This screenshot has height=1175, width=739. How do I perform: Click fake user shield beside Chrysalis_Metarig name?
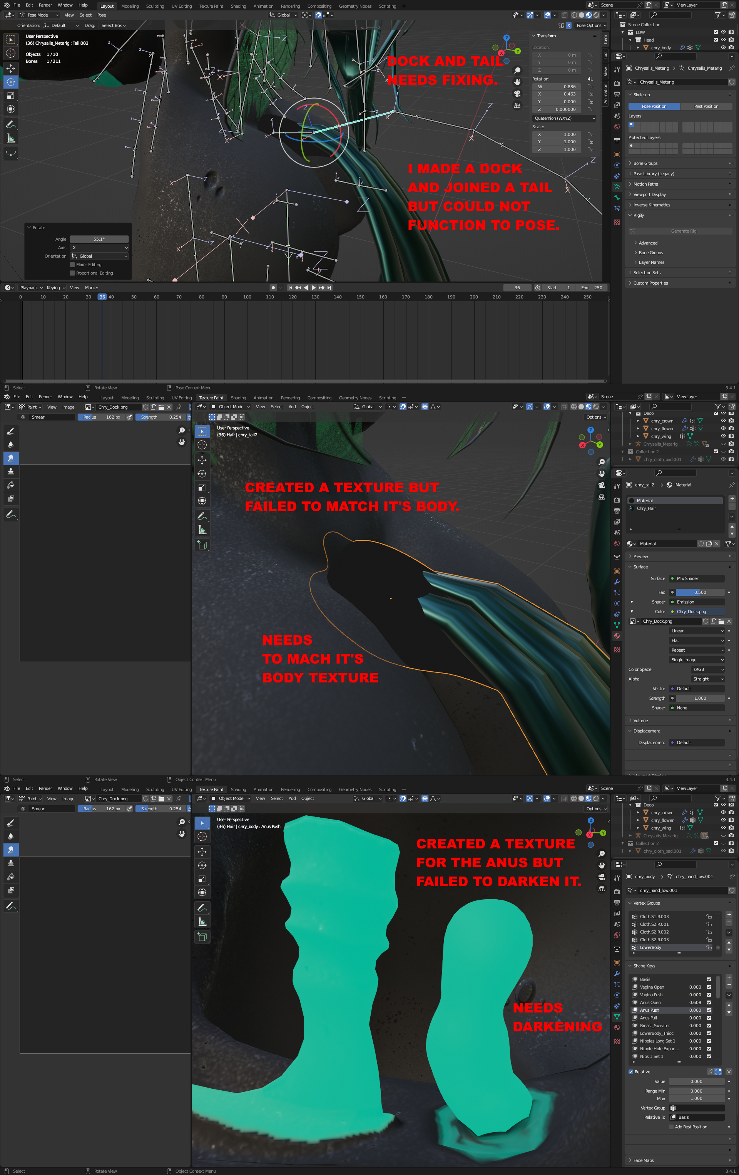(731, 82)
